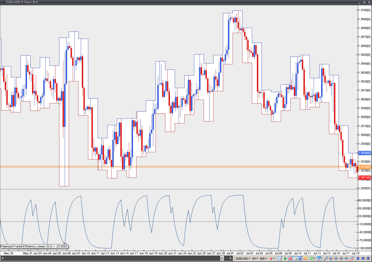The image size is (372, 262).
Task: Click the Polarized Fractal Efficiency indicator label
Action: 34,246
